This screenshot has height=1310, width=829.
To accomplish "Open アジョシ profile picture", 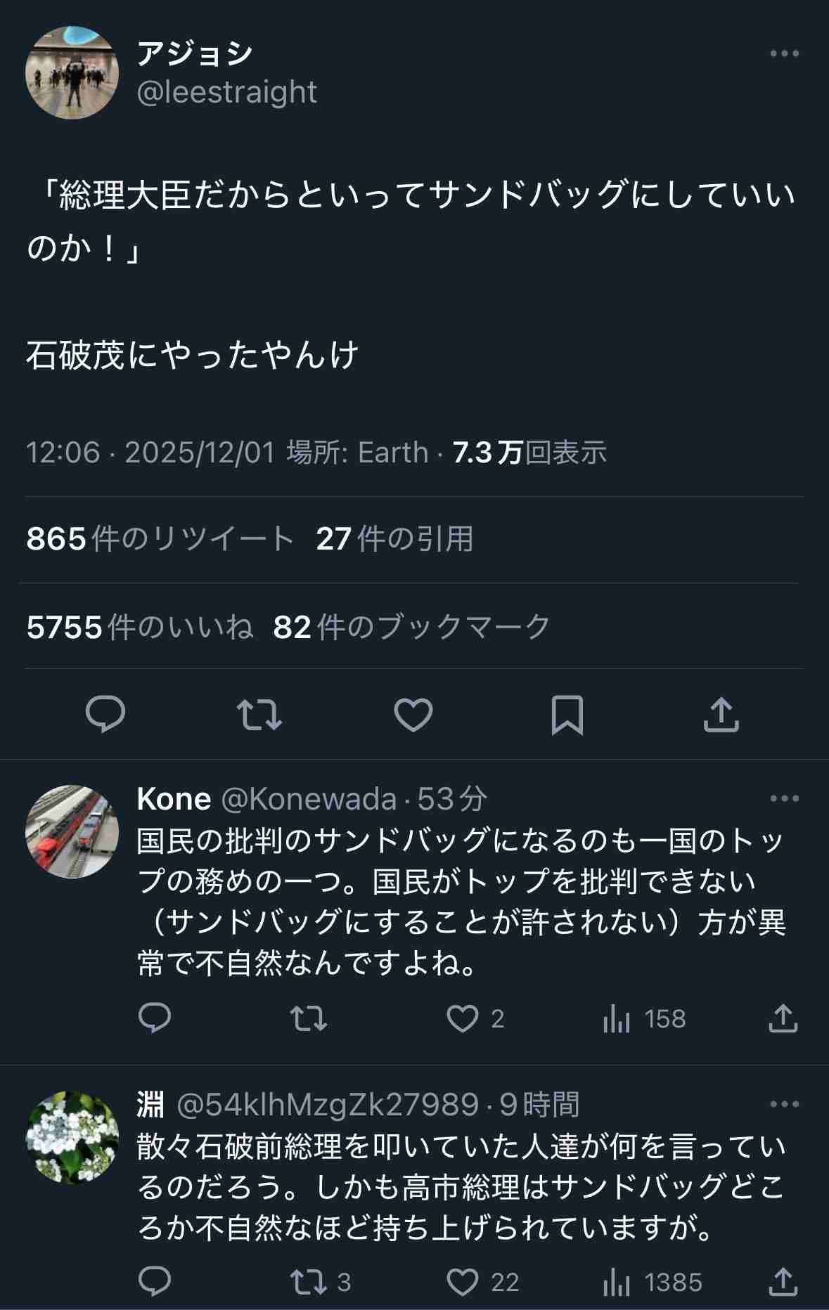I will coord(72,72).
